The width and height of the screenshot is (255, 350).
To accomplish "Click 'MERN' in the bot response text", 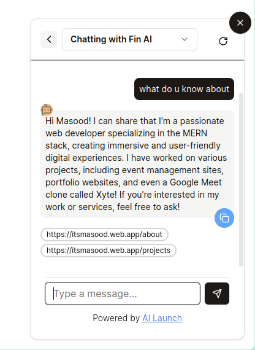I will (x=195, y=133).
